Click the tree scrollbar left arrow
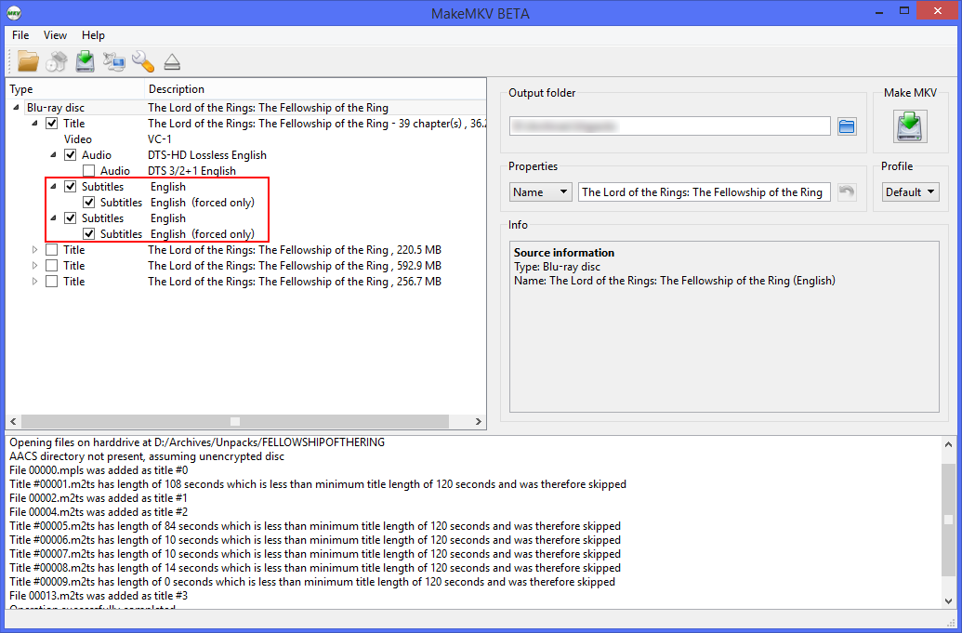Viewport: 962px width, 633px height. 12,422
